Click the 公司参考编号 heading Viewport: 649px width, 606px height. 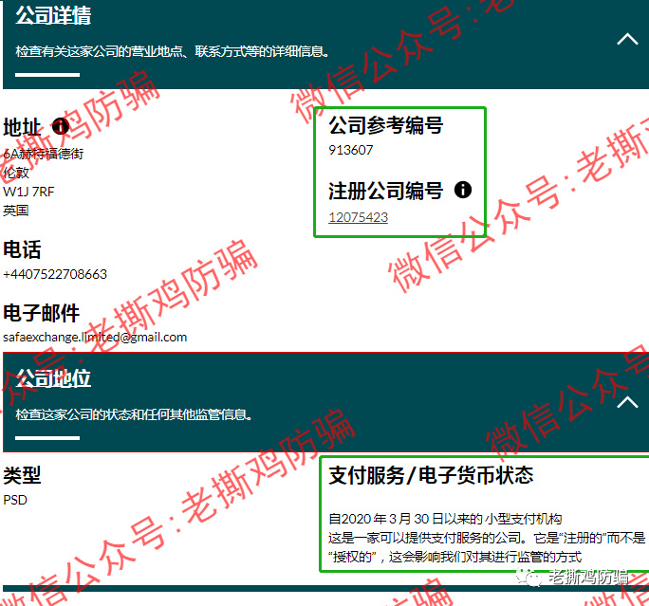pyautogui.click(x=386, y=125)
